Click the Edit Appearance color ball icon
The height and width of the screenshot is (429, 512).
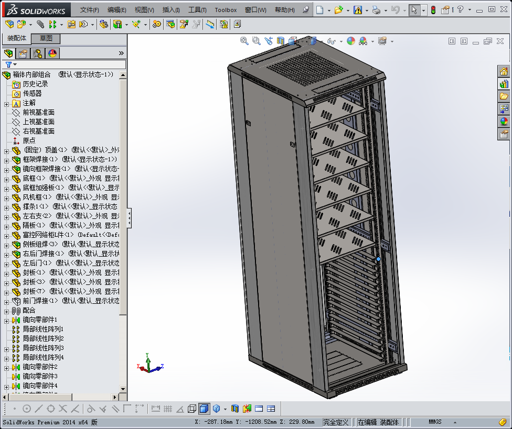[351, 41]
